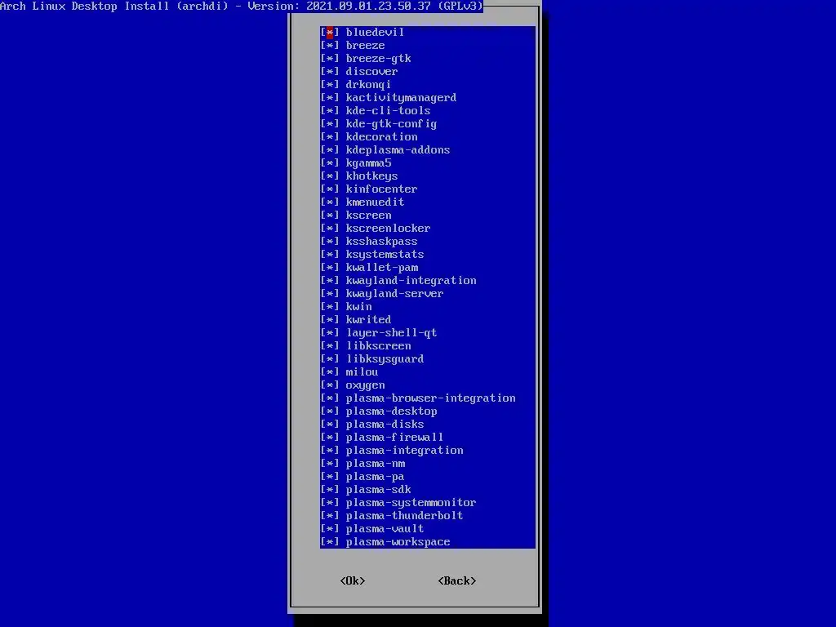The image size is (836, 627).
Task: Uncheck the khotkeys checkbox
Action: (x=330, y=176)
